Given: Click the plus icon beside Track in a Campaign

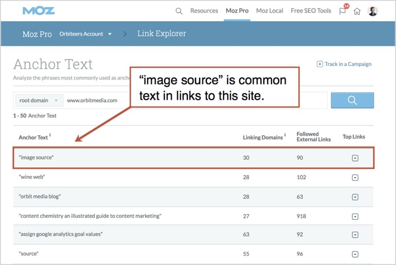Looking at the screenshot, I should (x=320, y=64).
